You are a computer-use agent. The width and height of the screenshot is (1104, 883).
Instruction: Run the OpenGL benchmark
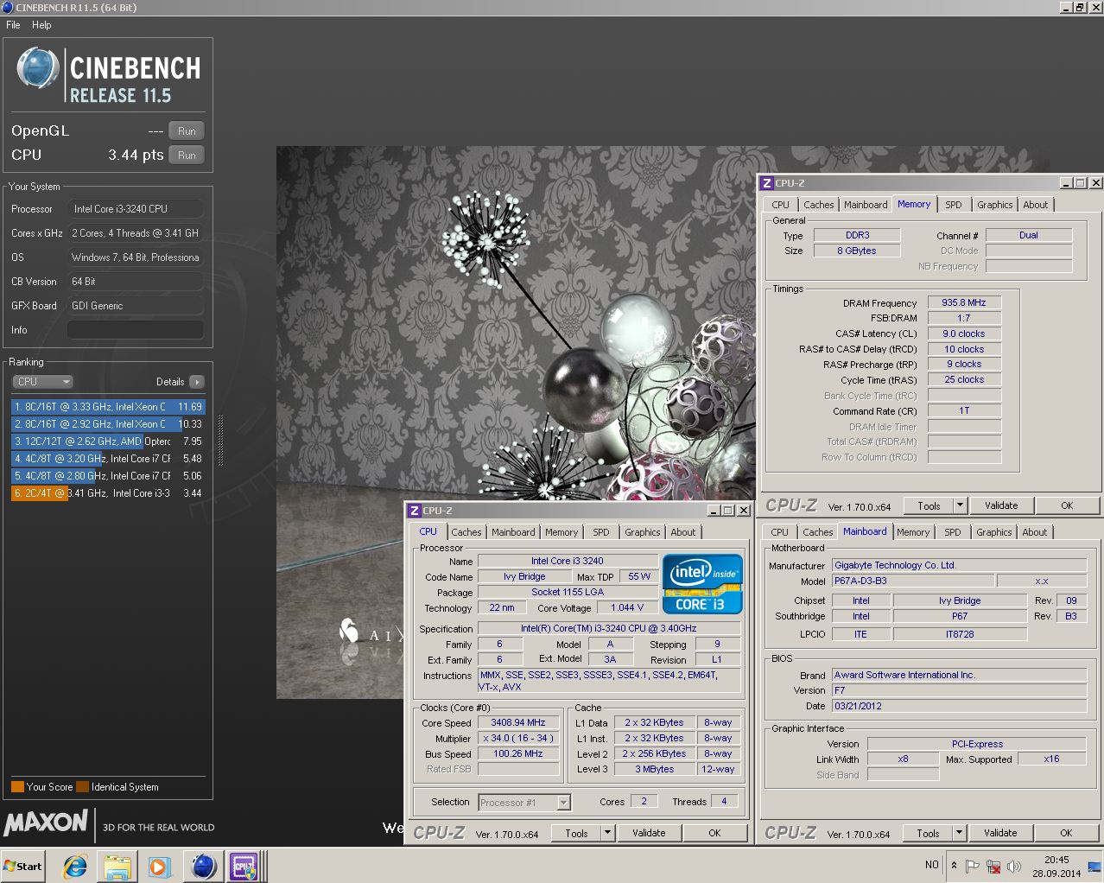(187, 131)
